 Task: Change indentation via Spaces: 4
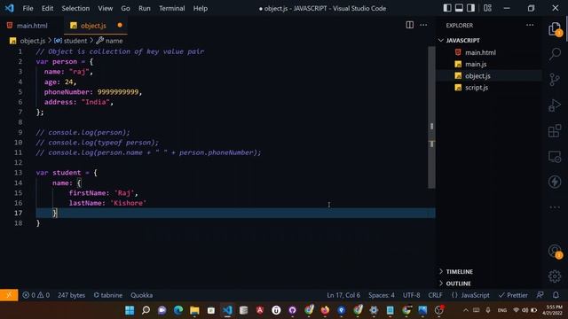pos(382,295)
